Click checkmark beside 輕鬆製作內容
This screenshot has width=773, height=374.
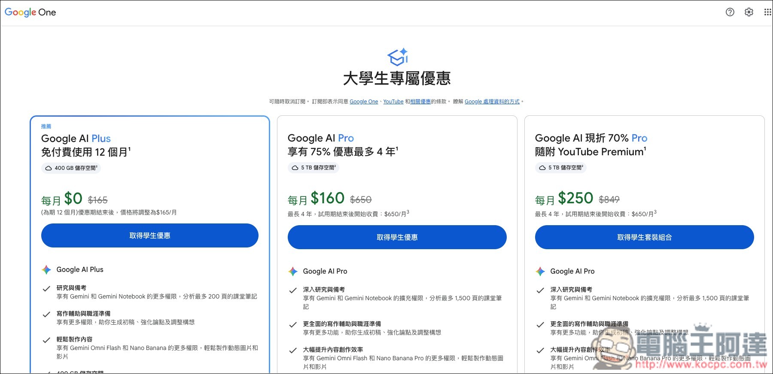(x=46, y=340)
